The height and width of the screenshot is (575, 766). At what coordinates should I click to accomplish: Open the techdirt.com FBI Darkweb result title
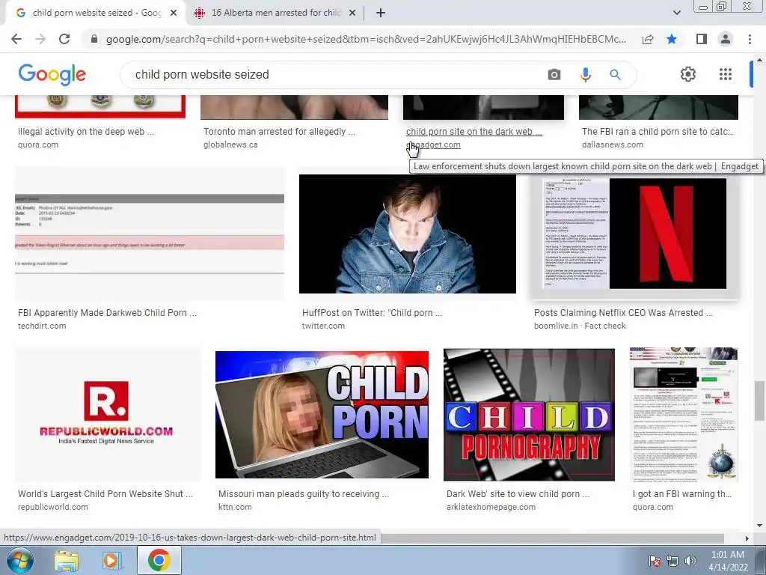click(107, 313)
